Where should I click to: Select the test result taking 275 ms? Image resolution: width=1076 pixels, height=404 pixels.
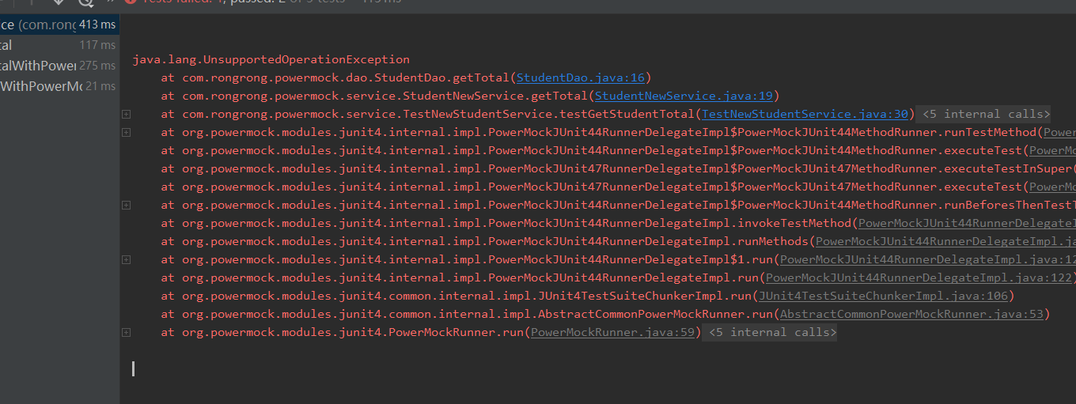(x=55, y=66)
